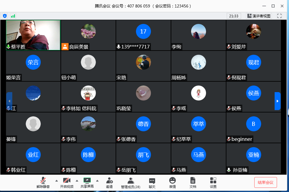Image resolution: width=289 pixels, height=192 pixels.
Task: Unmute microphone with 解除静音
Action: pos(43,182)
